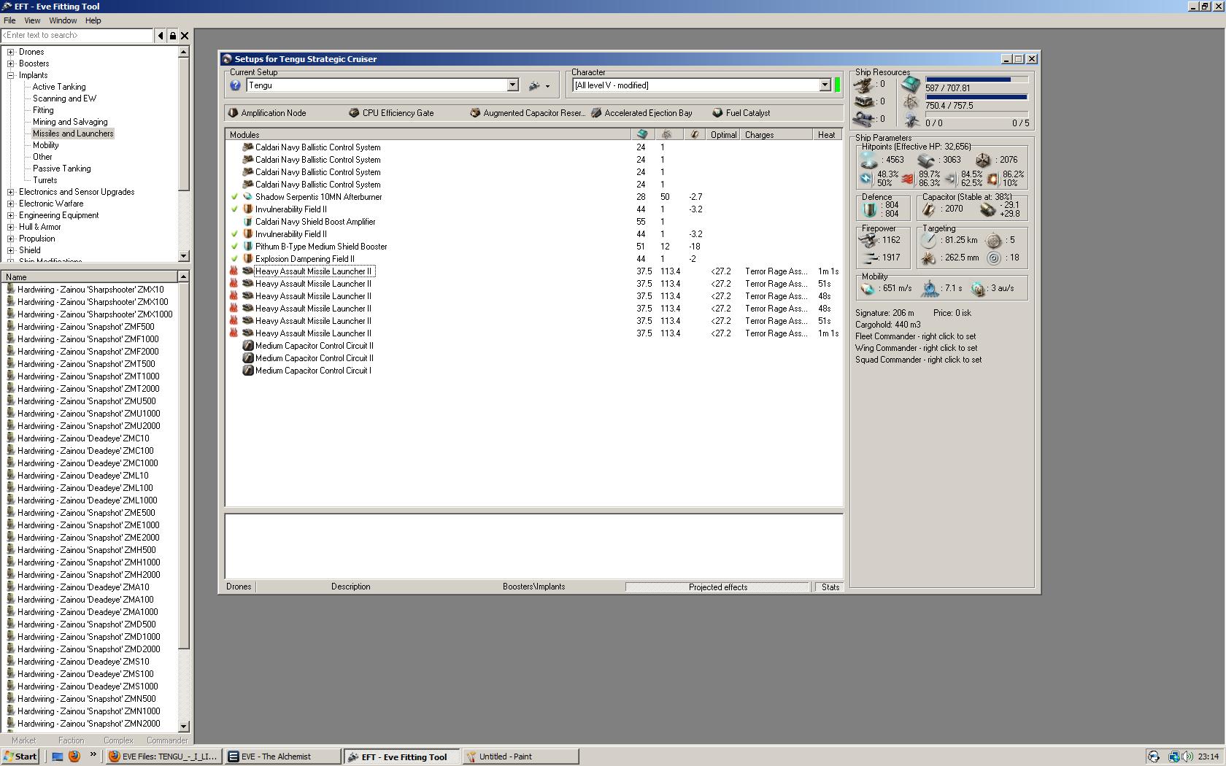Screen dimensions: 1226x766
Task: Expand the Drones tree node
Action: point(10,52)
